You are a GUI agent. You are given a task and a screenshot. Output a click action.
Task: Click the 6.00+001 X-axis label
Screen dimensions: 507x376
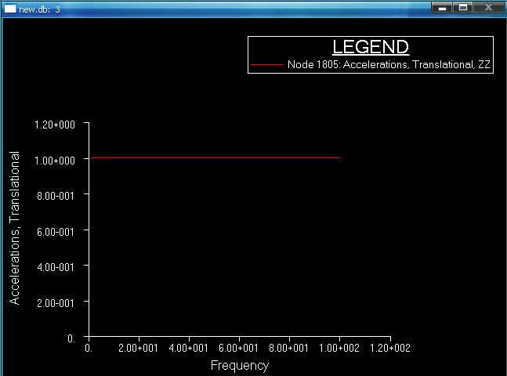(x=238, y=349)
